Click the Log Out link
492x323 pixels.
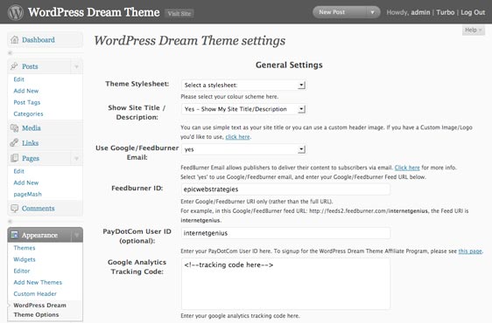[473, 12]
